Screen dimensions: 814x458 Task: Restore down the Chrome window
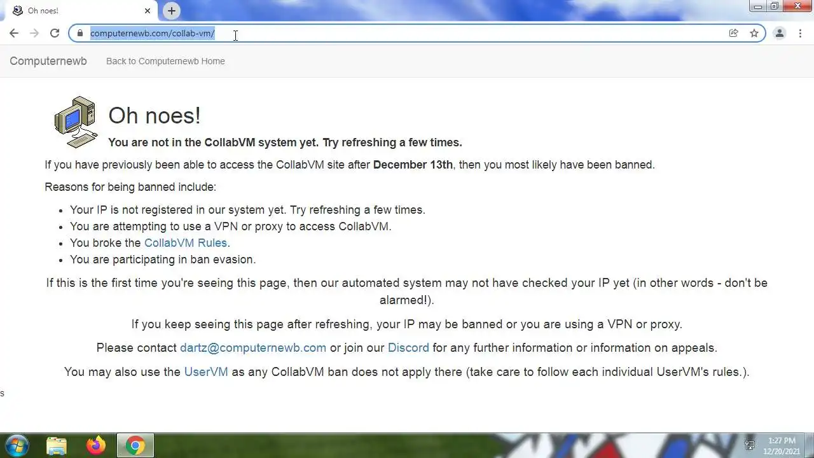tap(775, 6)
